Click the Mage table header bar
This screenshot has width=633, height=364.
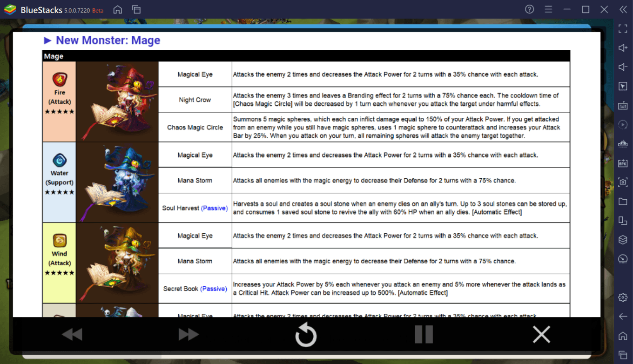pos(306,56)
